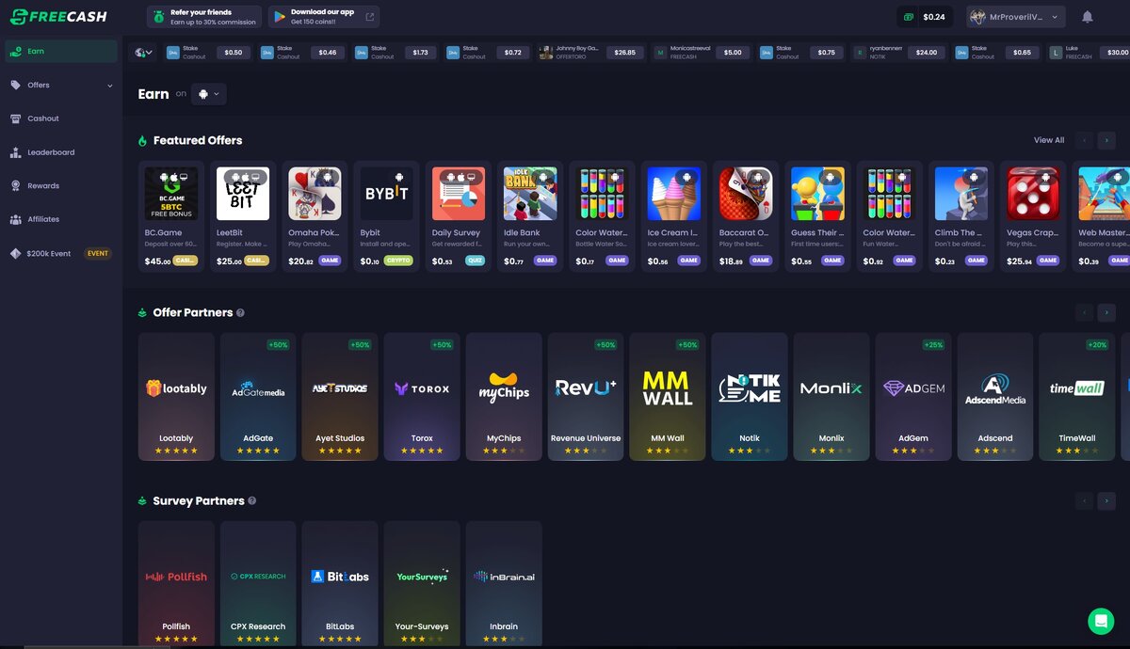Open the Pollfish survey partner

(x=176, y=583)
